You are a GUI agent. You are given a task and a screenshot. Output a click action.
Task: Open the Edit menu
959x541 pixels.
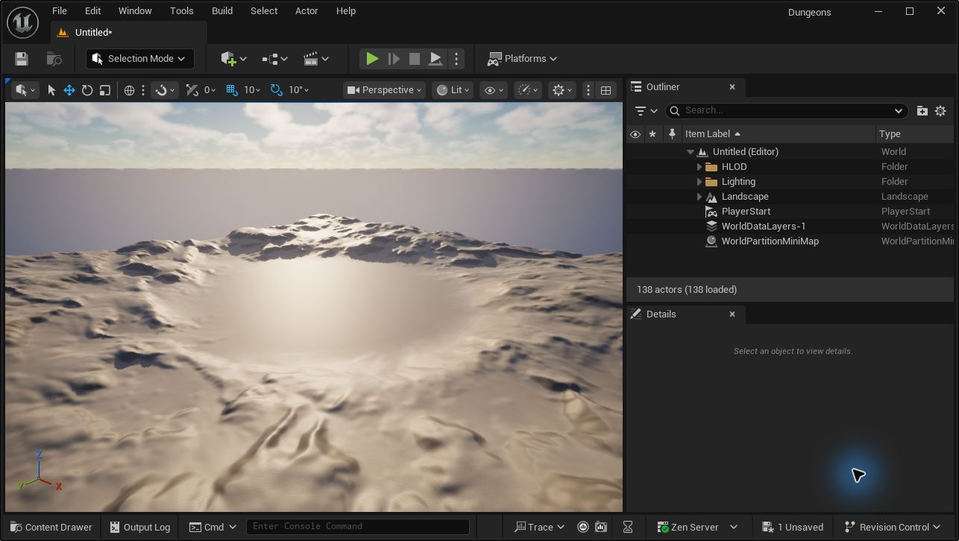click(x=92, y=11)
